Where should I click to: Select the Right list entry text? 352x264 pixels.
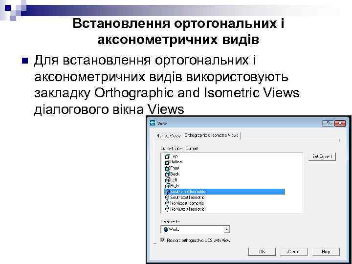[x=175, y=185]
